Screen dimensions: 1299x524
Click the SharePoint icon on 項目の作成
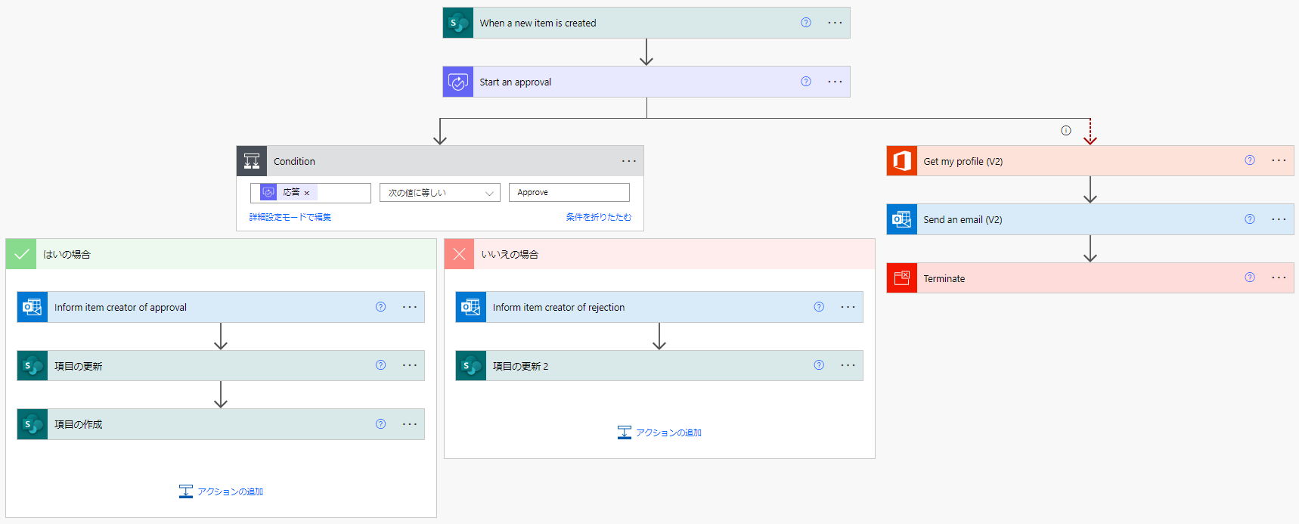(33, 424)
